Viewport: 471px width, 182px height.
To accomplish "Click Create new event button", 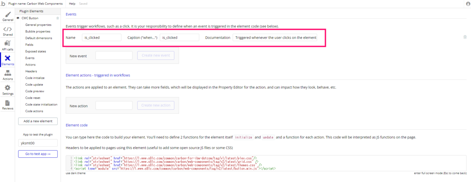I will [x=155, y=56].
